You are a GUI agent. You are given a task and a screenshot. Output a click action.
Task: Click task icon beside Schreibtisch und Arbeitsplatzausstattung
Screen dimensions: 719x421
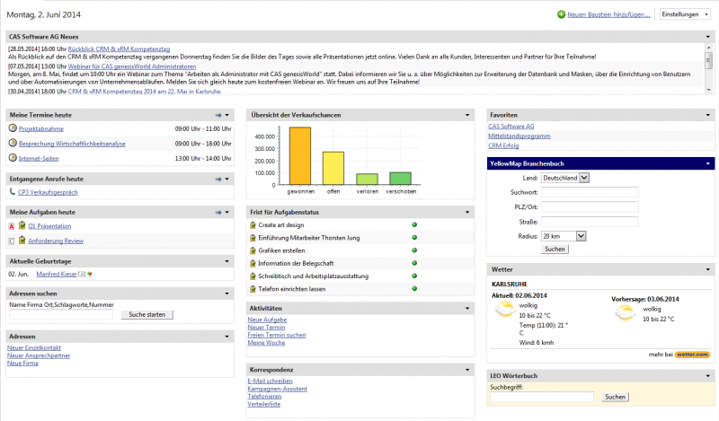[x=253, y=276]
